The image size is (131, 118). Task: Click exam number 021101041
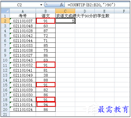(23, 70)
